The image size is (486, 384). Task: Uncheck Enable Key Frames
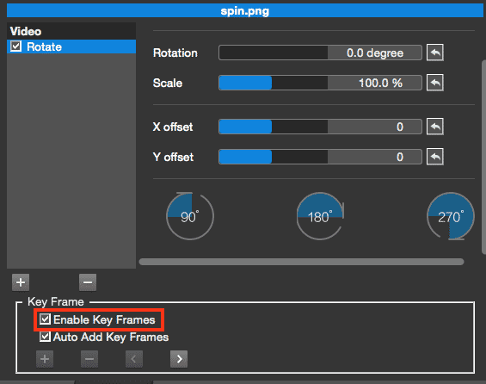tap(45, 319)
